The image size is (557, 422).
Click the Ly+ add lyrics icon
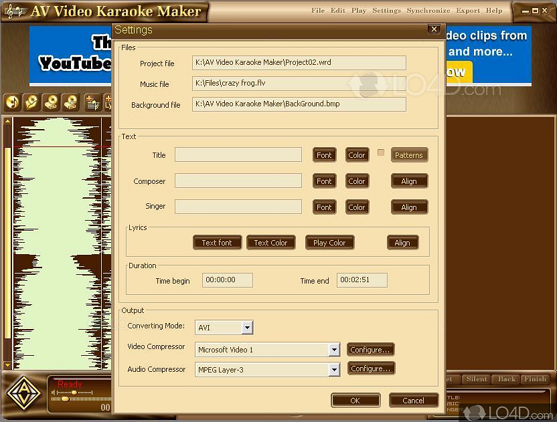coord(108,102)
